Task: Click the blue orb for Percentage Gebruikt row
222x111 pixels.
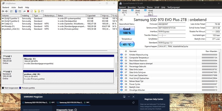Action: point(122,66)
